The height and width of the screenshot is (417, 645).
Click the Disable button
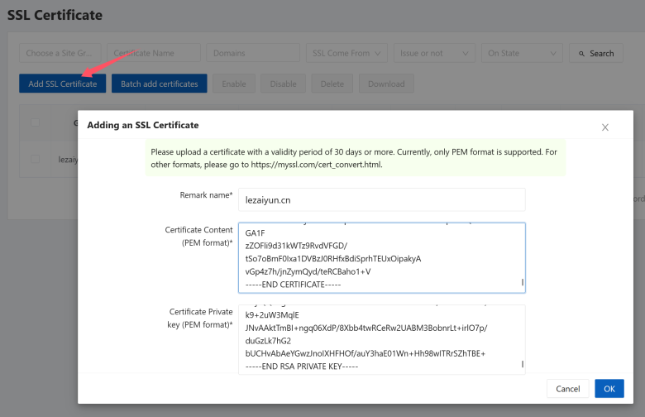click(x=283, y=84)
